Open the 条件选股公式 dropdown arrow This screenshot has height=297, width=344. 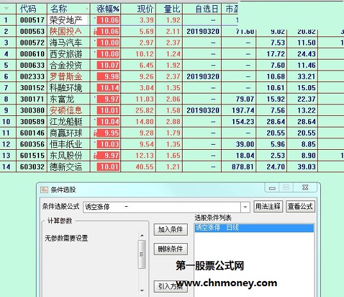tap(245, 207)
